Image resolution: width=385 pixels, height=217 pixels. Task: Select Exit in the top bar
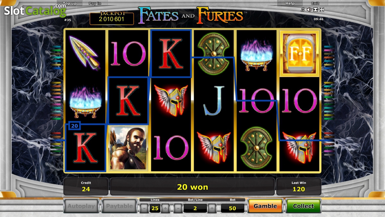click(x=315, y=4)
